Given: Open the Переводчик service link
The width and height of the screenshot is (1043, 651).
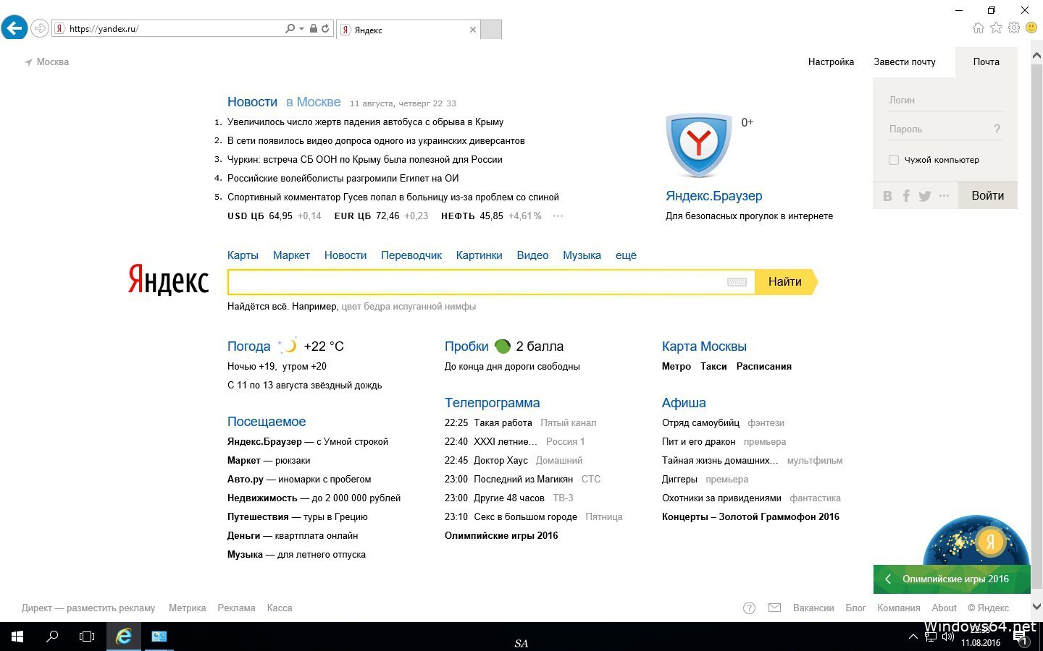Looking at the screenshot, I should [x=411, y=255].
